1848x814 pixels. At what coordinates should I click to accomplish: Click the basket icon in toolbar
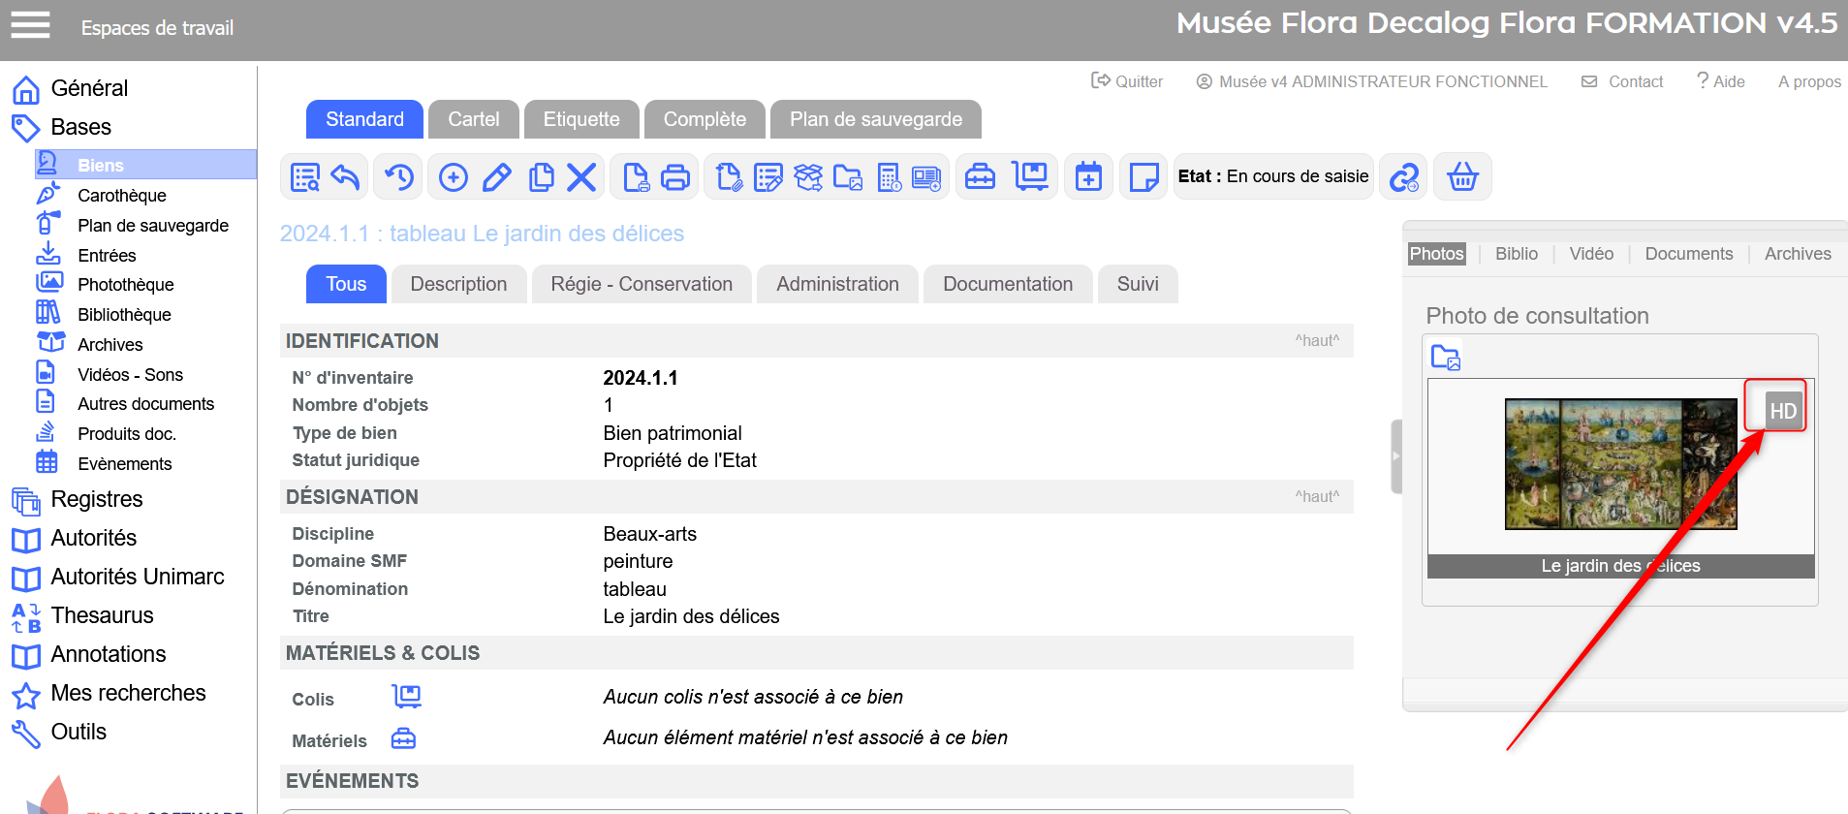click(x=1462, y=176)
